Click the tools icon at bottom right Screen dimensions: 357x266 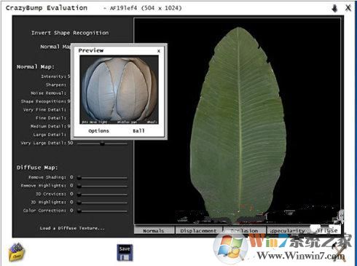point(340,254)
